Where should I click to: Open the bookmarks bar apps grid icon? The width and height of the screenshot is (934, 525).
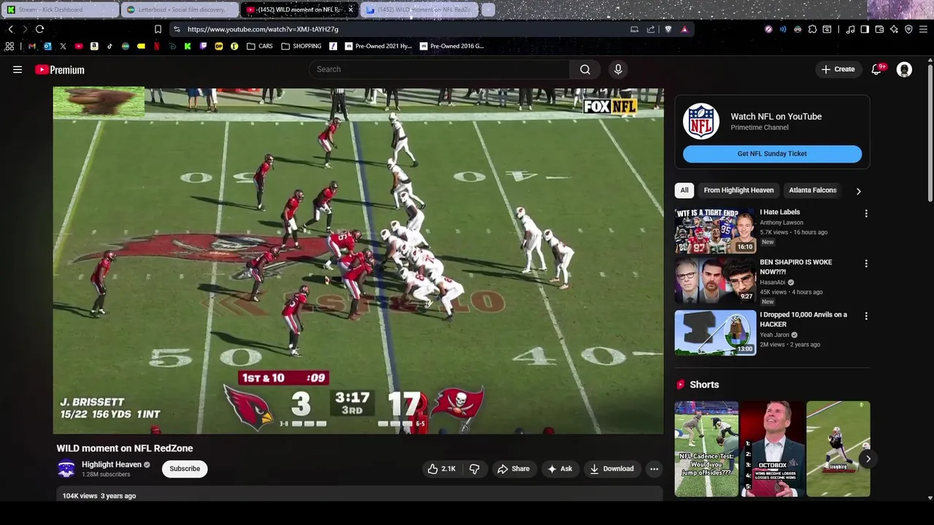coord(9,46)
